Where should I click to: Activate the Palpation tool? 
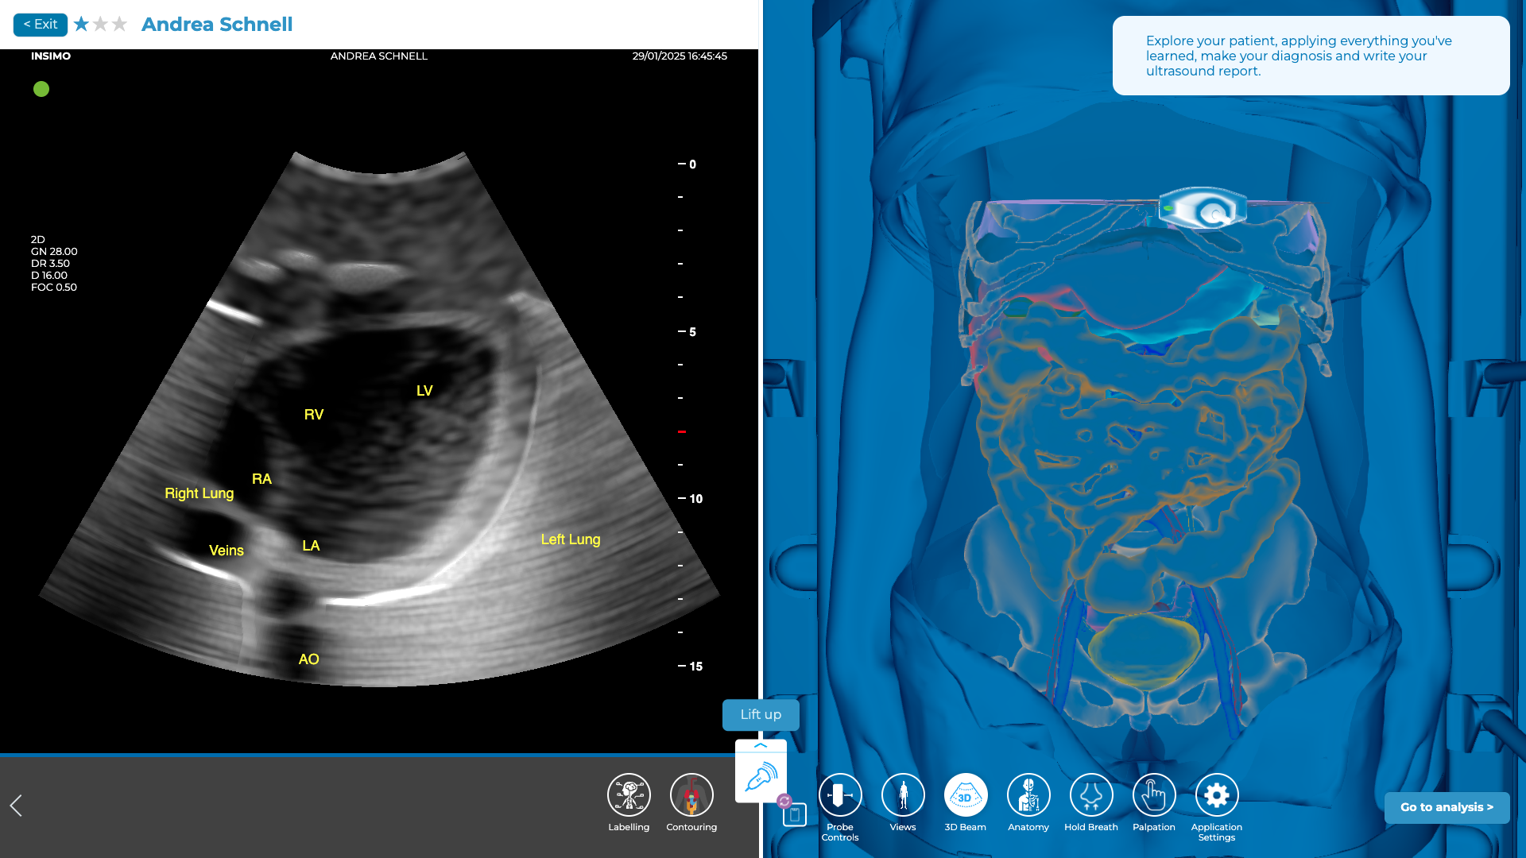point(1154,795)
